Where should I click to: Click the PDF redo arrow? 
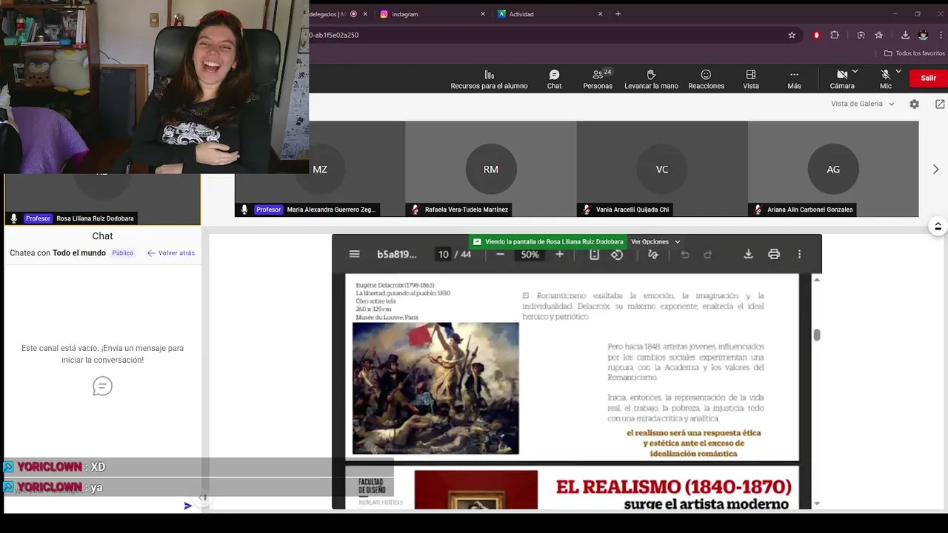(x=707, y=254)
